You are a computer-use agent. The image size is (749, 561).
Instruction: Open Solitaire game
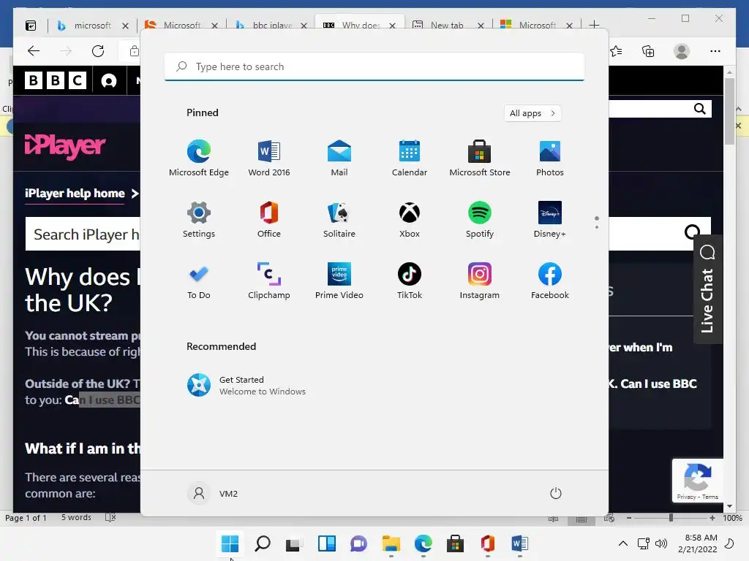tap(339, 220)
